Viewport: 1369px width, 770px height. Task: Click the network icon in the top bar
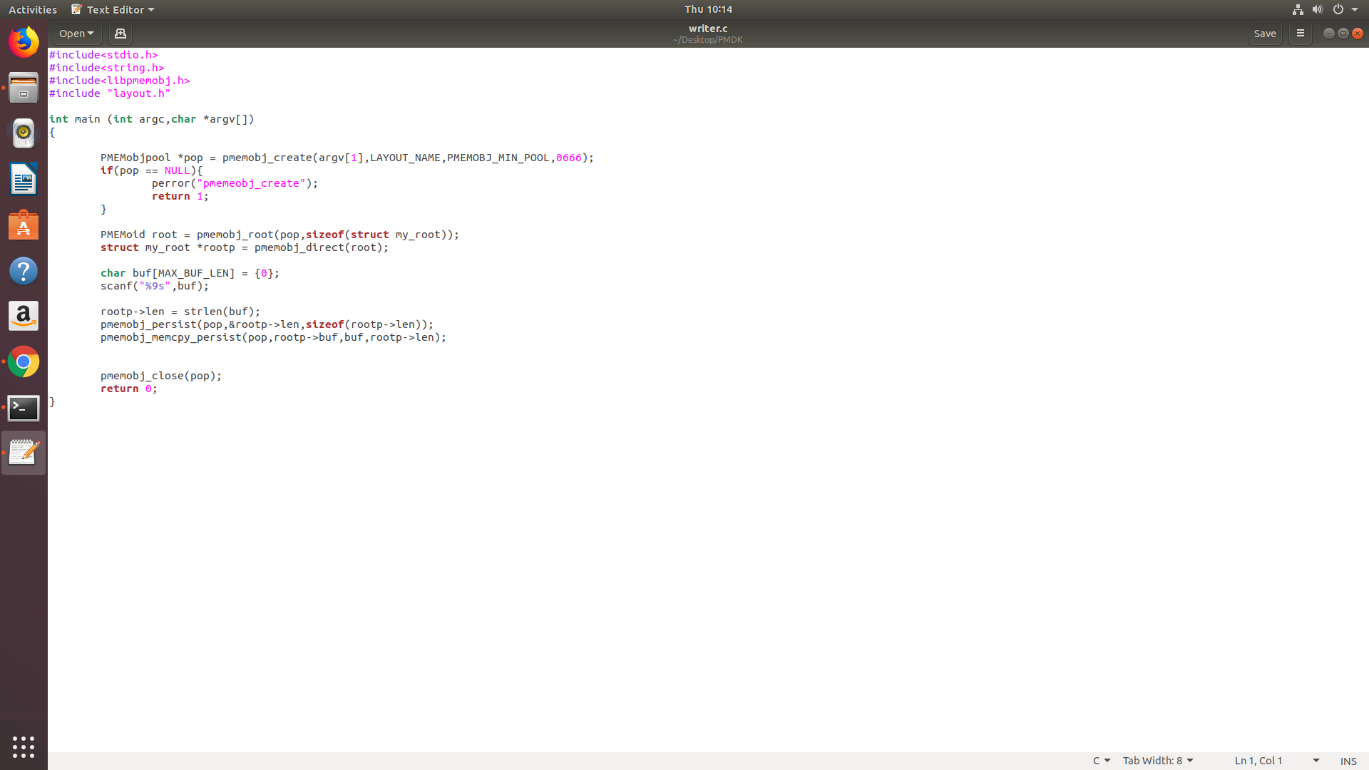coord(1297,9)
